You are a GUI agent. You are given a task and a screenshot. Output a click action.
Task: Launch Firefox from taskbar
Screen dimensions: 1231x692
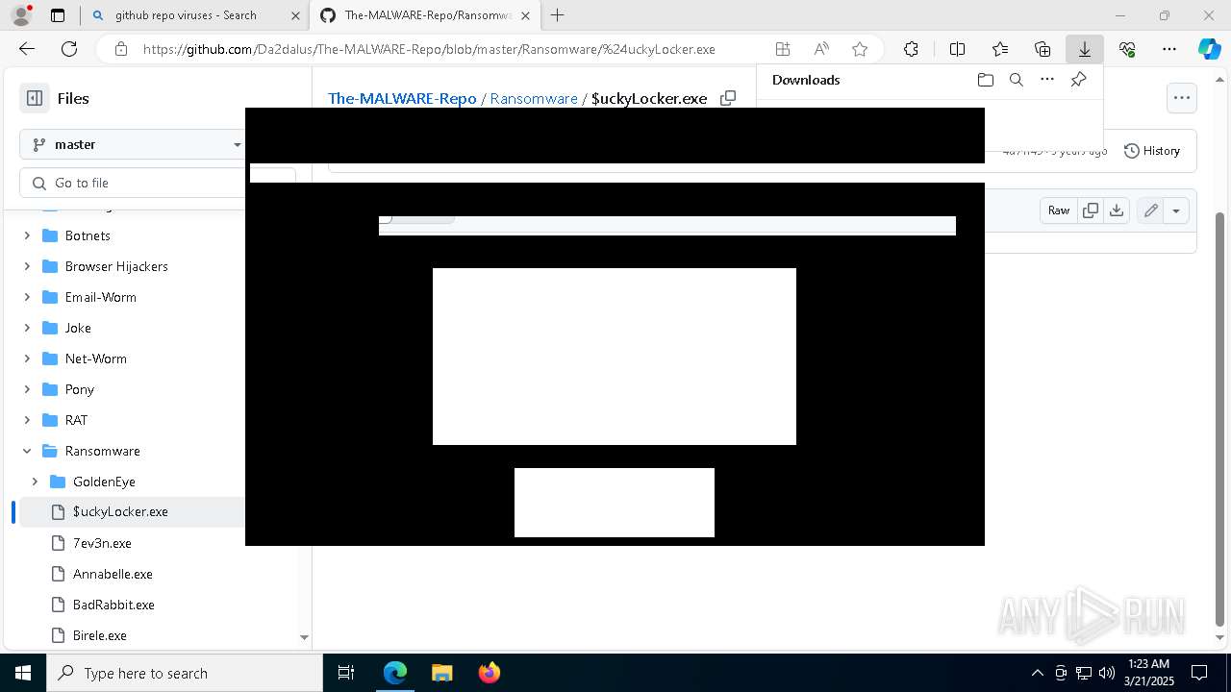click(489, 673)
